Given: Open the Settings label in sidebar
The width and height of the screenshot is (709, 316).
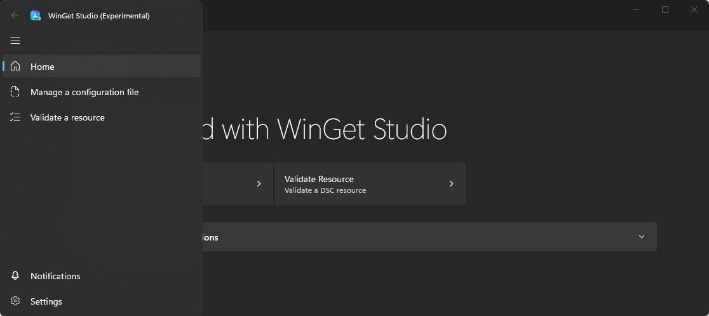Looking at the screenshot, I should tap(46, 301).
